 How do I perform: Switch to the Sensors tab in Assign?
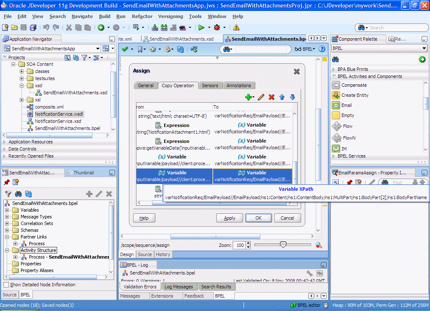(210, 86)
